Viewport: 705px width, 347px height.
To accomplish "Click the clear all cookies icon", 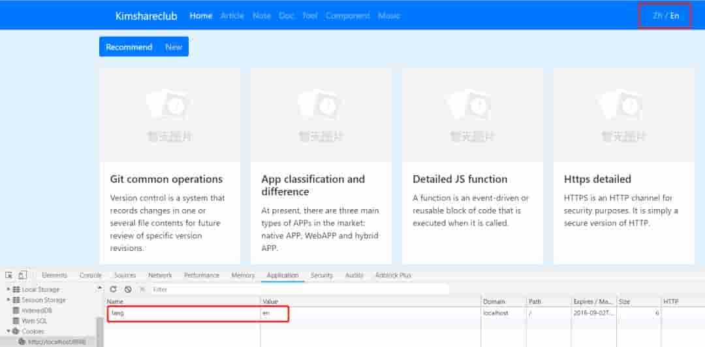I will (x=128, y=289).
